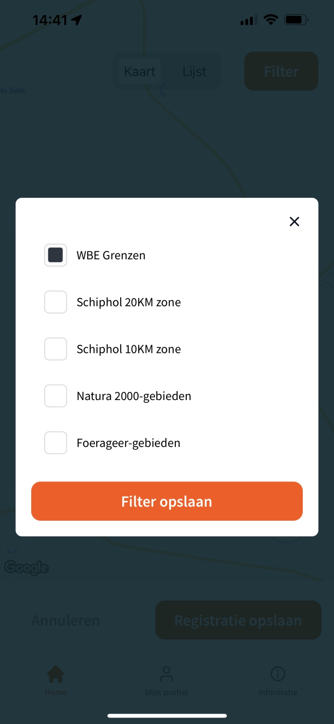Tap the Wi-Fi status icon
This screenshot has width=334, height=724.
tap(271, 20)
